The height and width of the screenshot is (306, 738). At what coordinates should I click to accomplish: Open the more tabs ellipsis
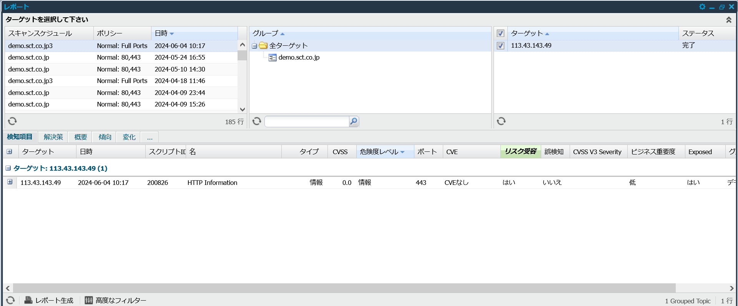150,137
